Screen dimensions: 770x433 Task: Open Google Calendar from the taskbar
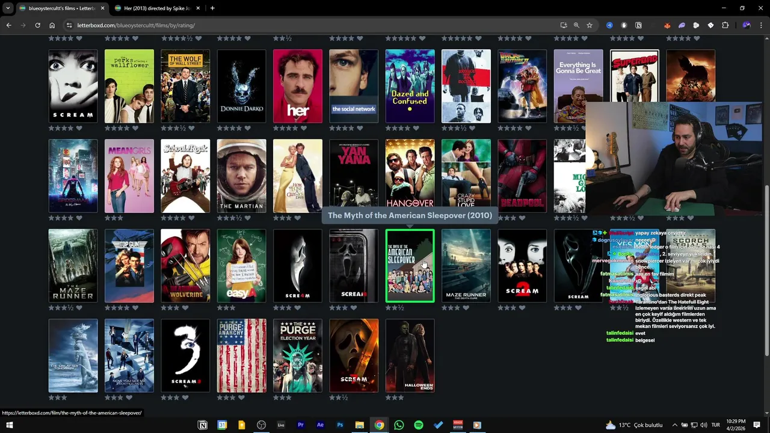pyautogui.click(x=222, y=425)
